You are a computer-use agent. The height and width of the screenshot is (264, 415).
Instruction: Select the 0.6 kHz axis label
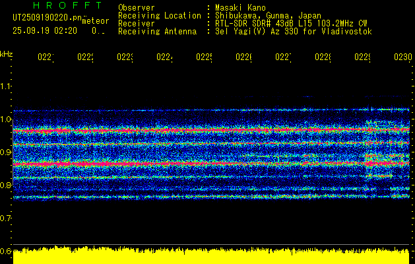click(6, 251)
